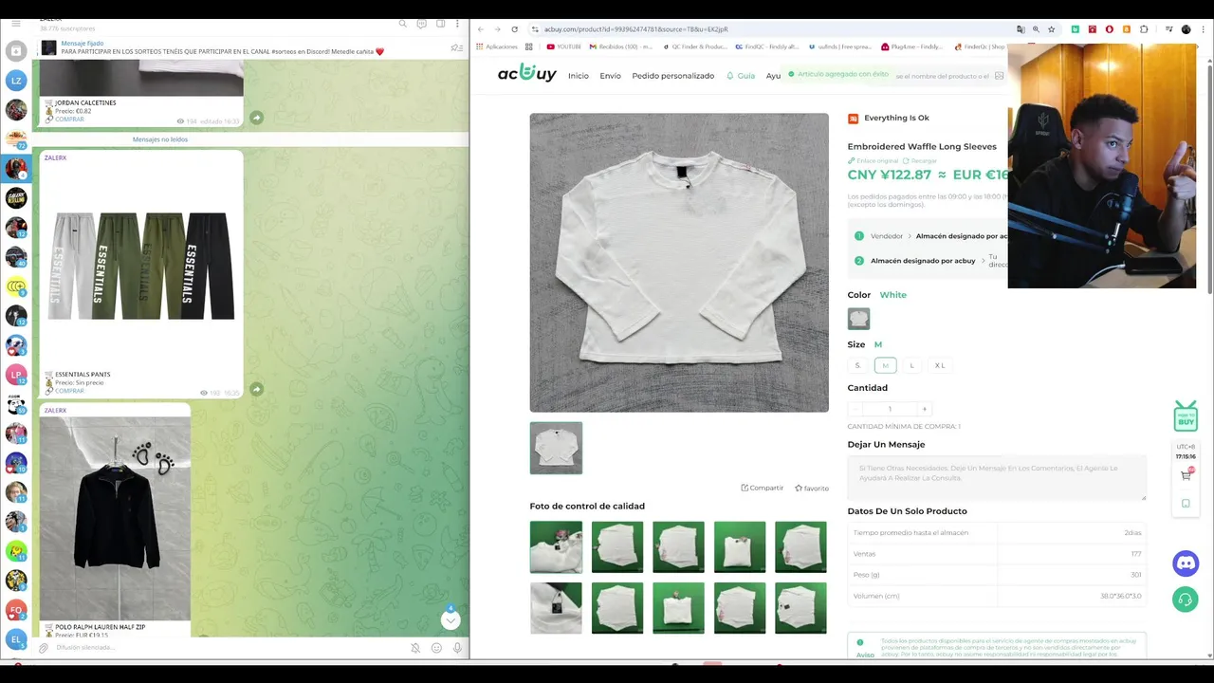Screen dimensions: 1214x683
Task: Click the Dejar Un Mensaje text area
Action: point(996,478)
